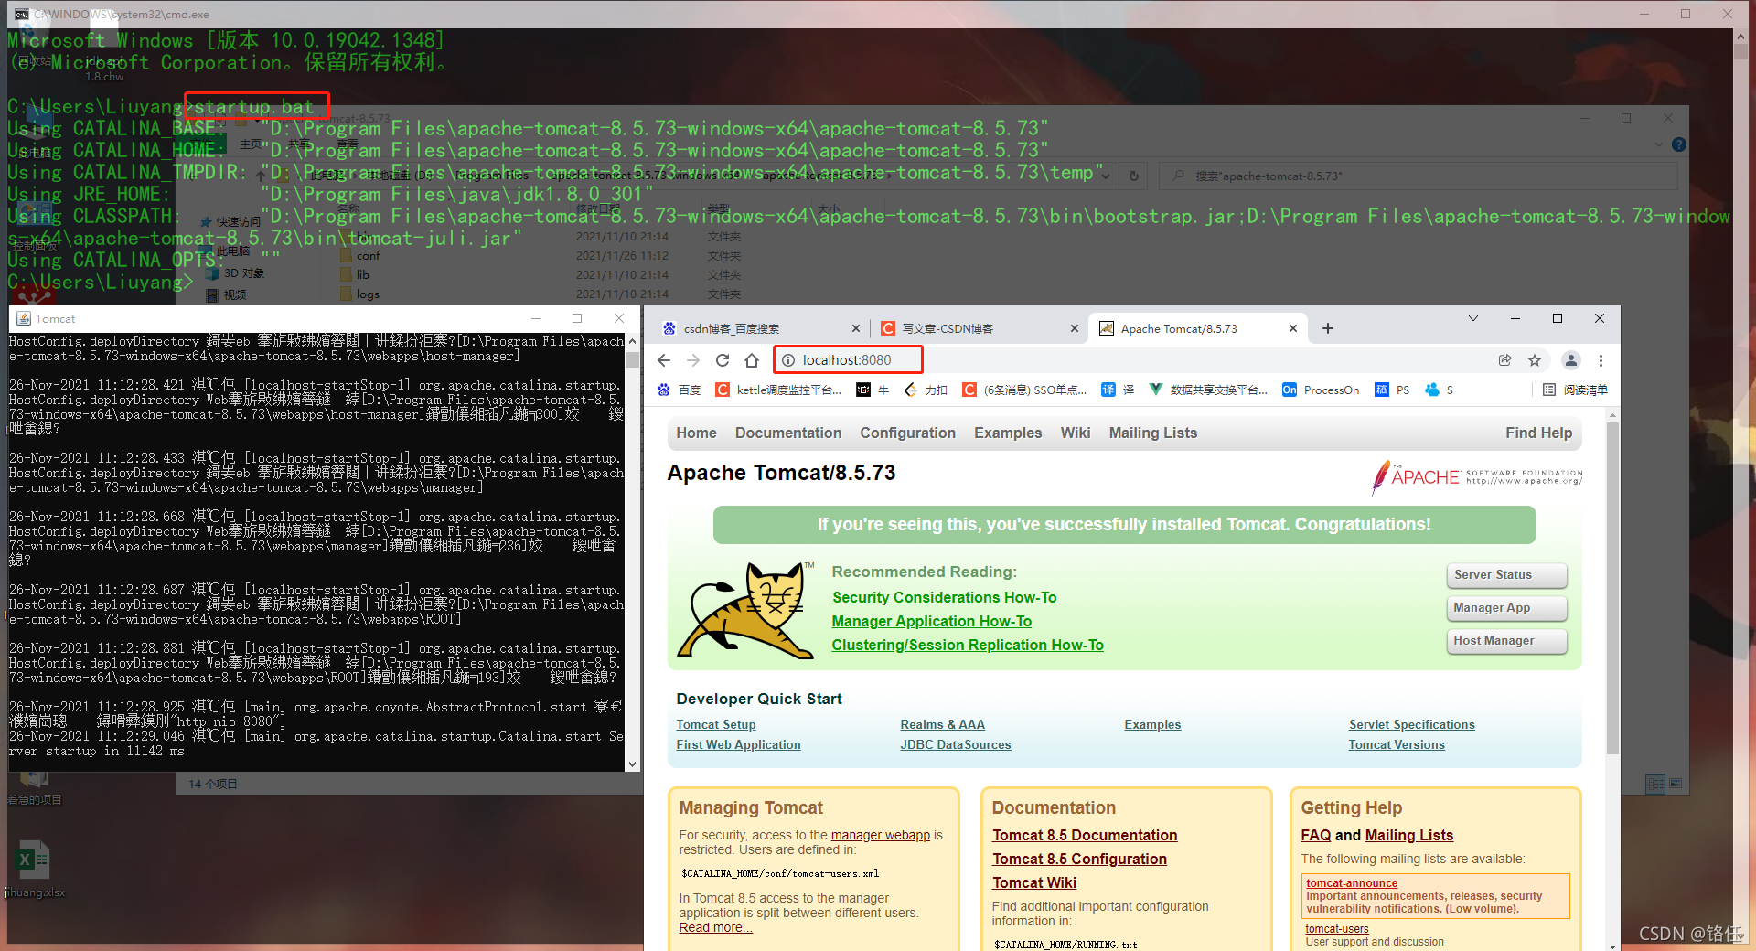Open the PS bookmark
This screenshot has width=1756, height=951.
1393,390
